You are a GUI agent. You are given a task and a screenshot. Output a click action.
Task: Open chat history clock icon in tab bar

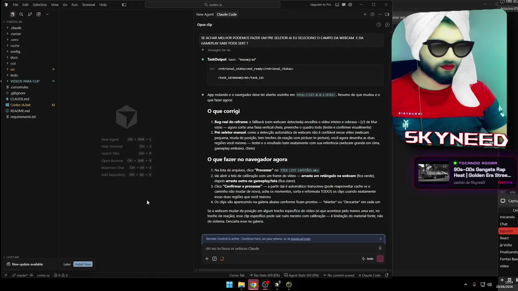[372, 14]
